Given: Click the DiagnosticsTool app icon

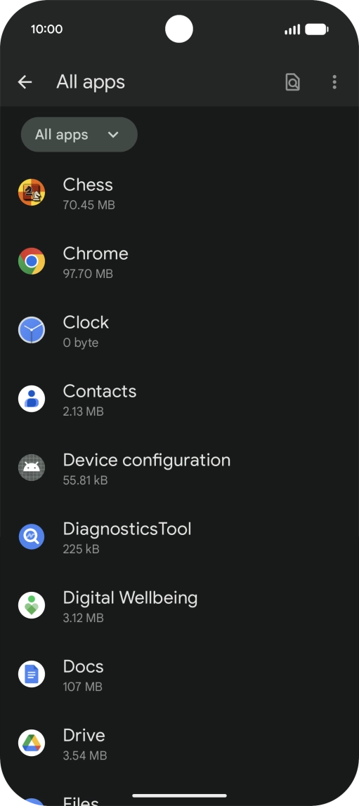Looking at the screenshot, I should pos(32,536).
